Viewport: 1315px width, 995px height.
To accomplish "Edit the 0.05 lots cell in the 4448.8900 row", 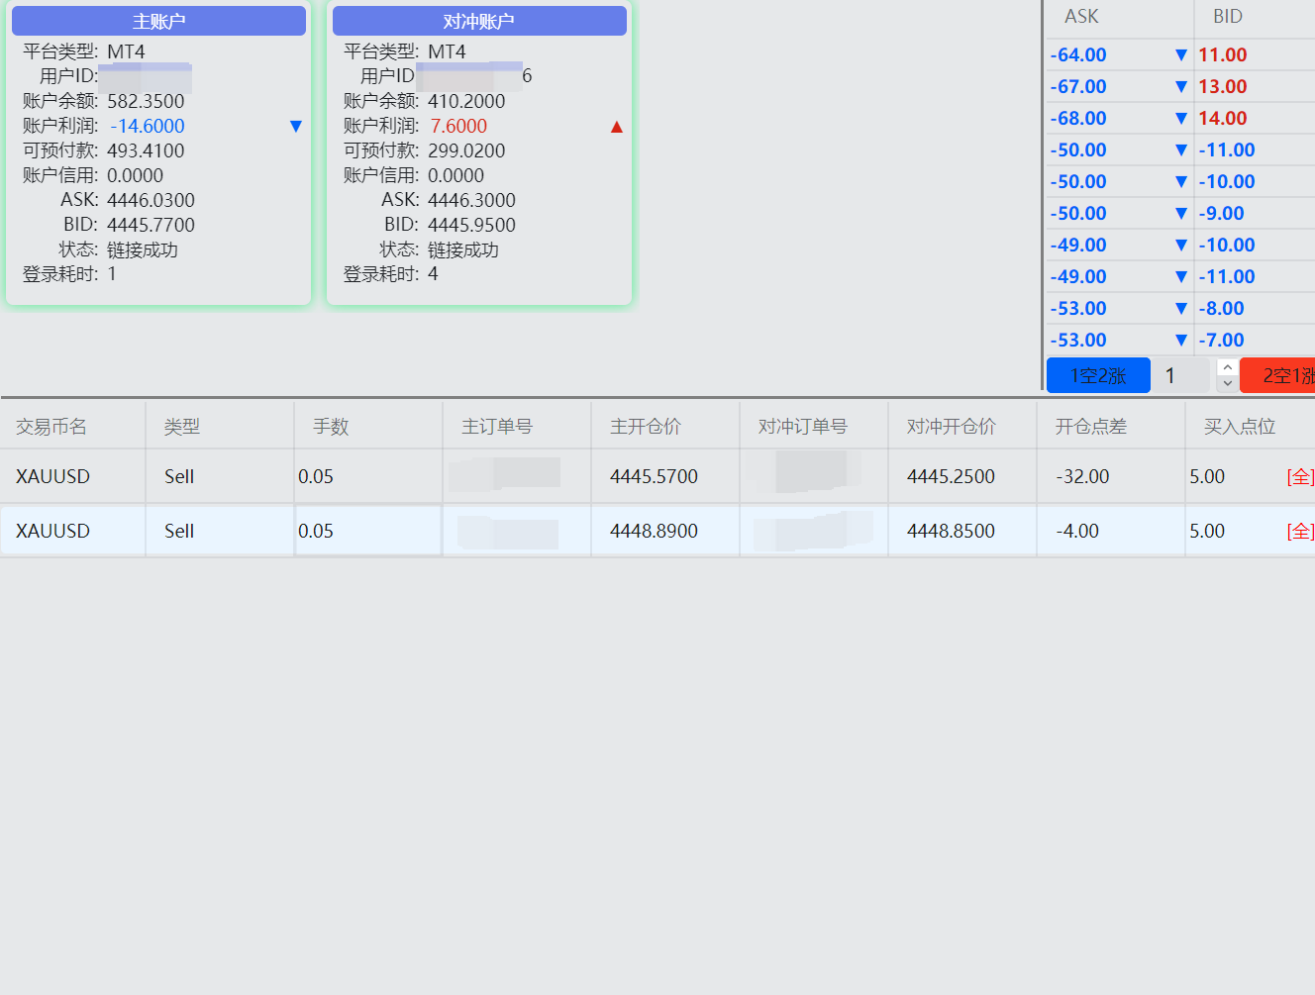I will (x=368, y=532).
